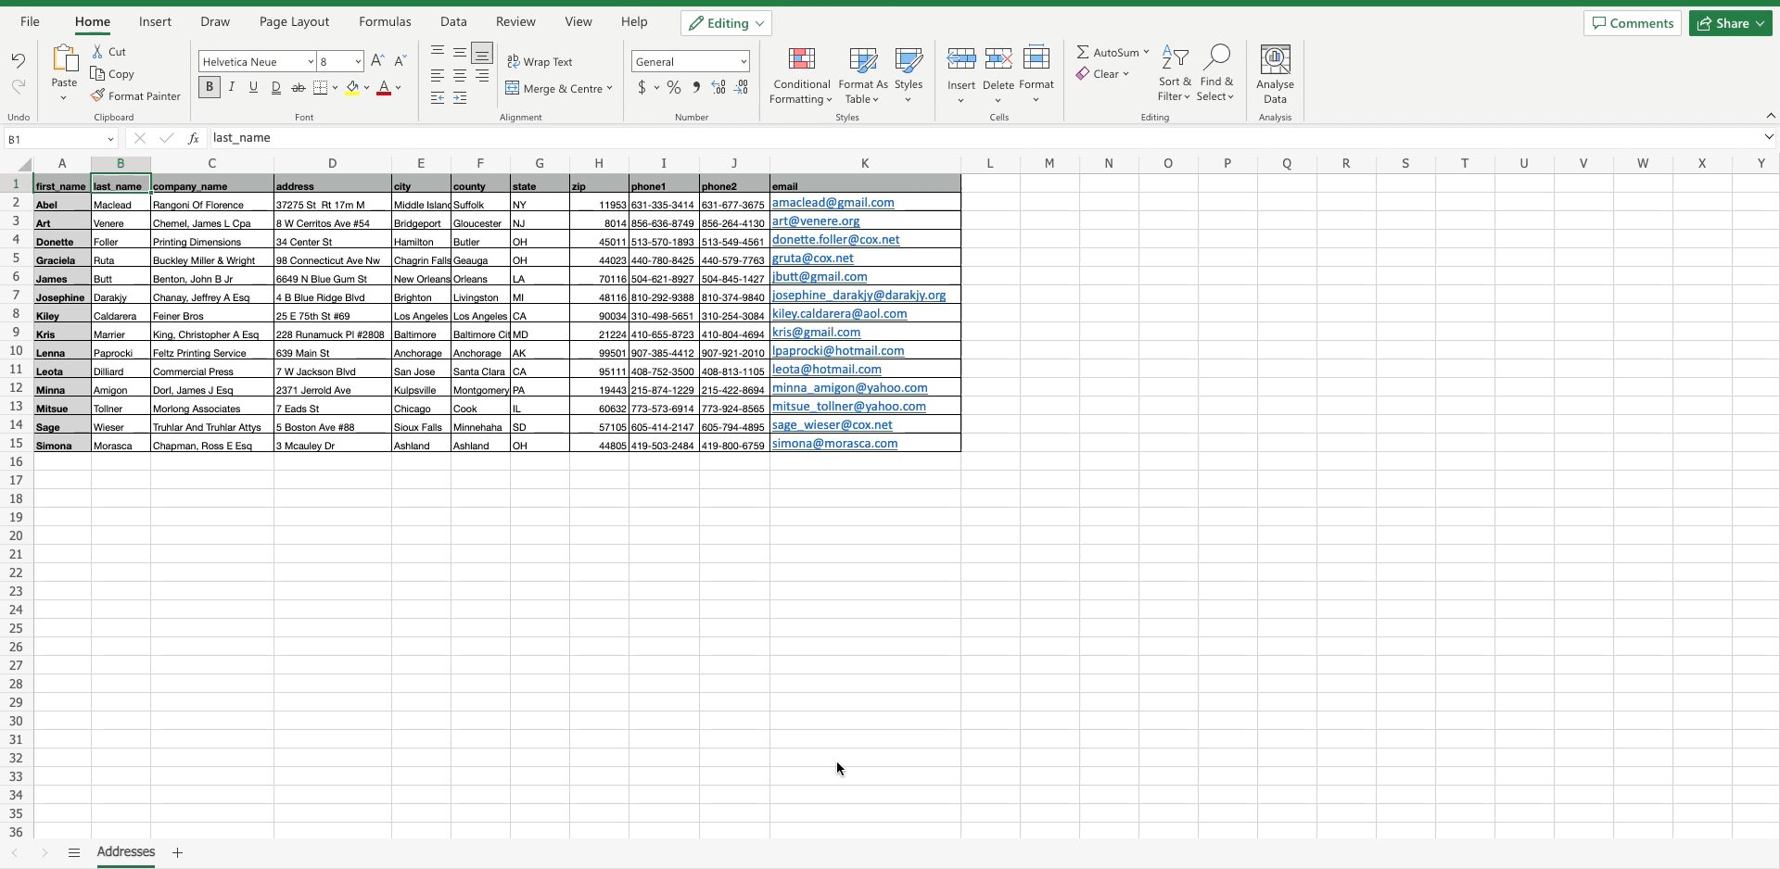Open the email link kris@gmail.com

point(816,332)
